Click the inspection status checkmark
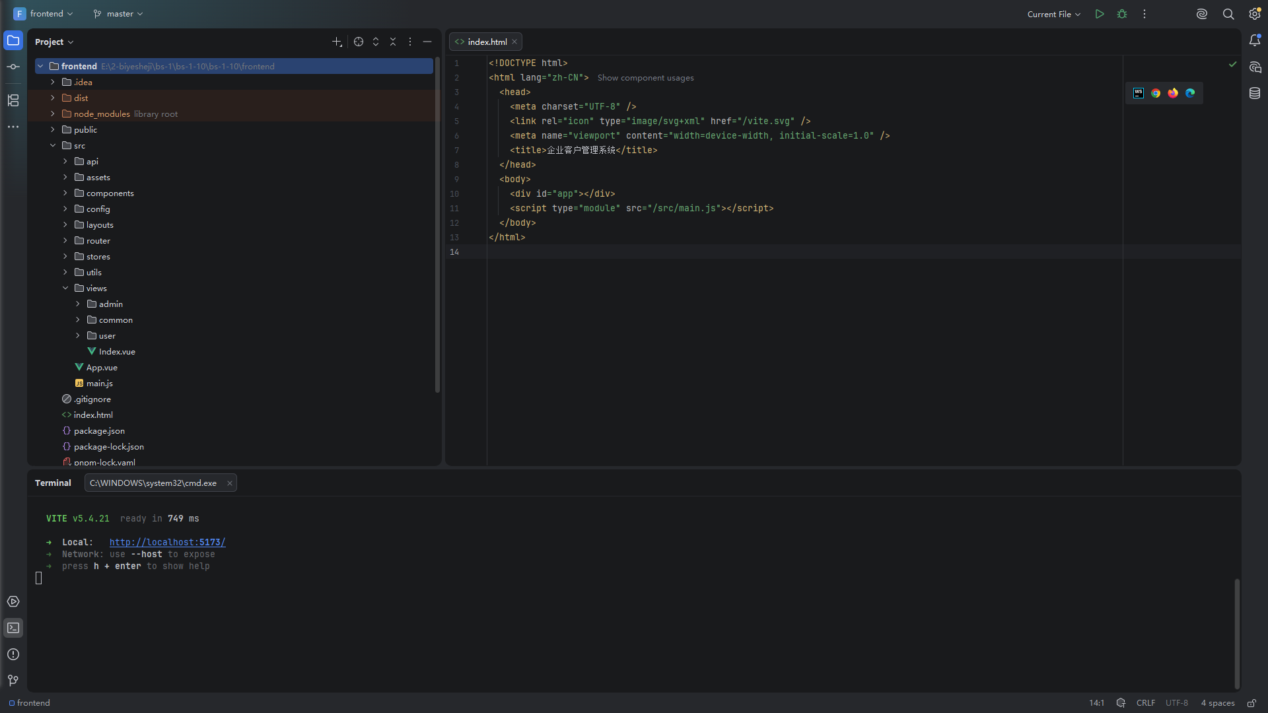Image resolution: width=1268 pixels, height=713 pixels. (x=1232, y=64)
